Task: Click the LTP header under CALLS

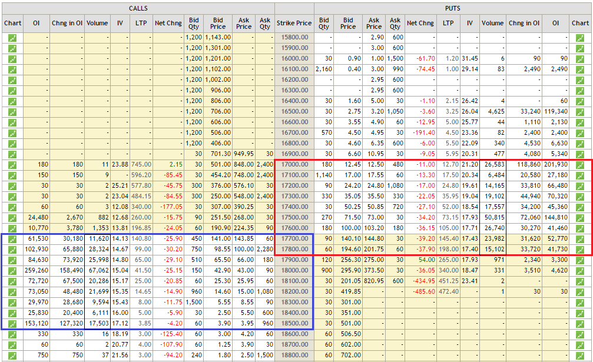Action: (141, 23)
